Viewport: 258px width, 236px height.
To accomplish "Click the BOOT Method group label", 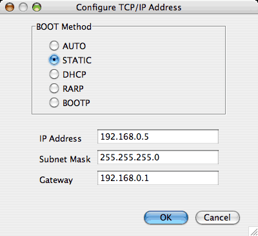I will coord(64,27).
